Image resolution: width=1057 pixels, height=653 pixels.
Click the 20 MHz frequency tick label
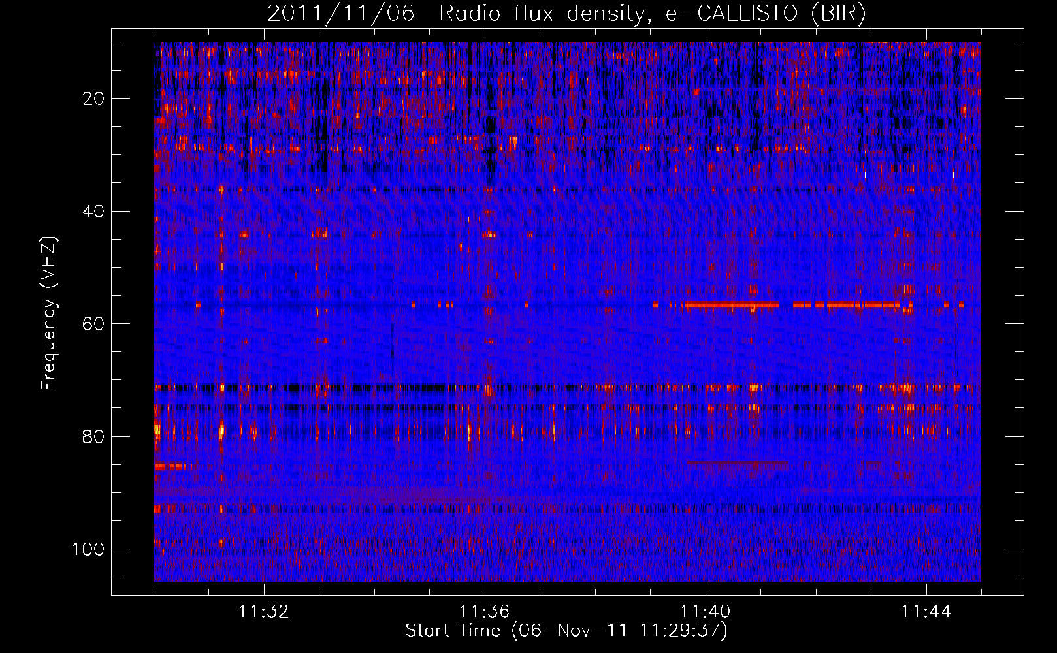tap(94, 99)
